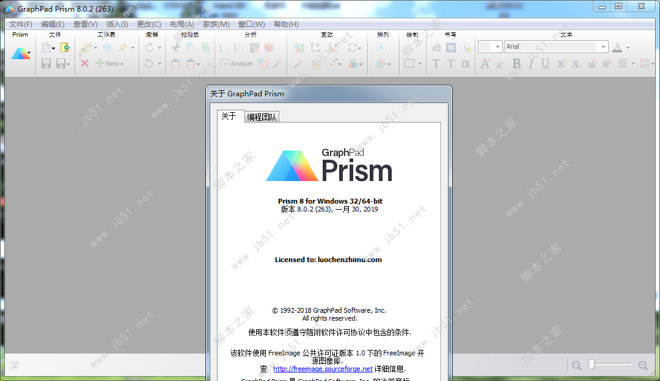Viewport: 660px width, 381px height.
Task: Toggle Bold text formatting
Action: pyautogui.click(x=516, y=63)
